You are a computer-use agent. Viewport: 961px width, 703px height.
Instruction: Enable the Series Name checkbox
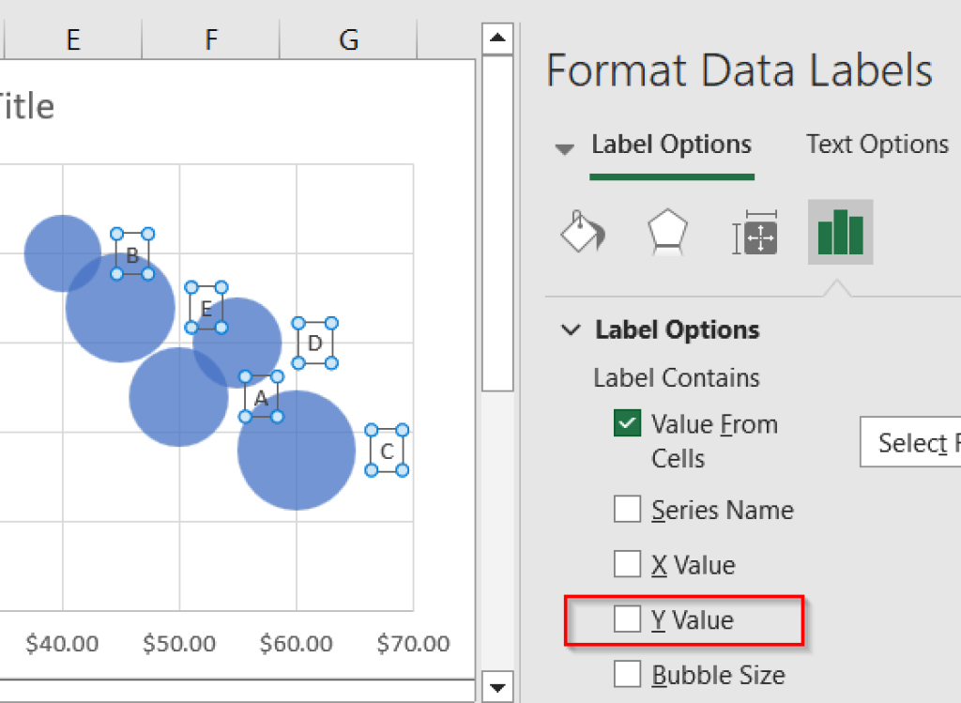(627, 510)
